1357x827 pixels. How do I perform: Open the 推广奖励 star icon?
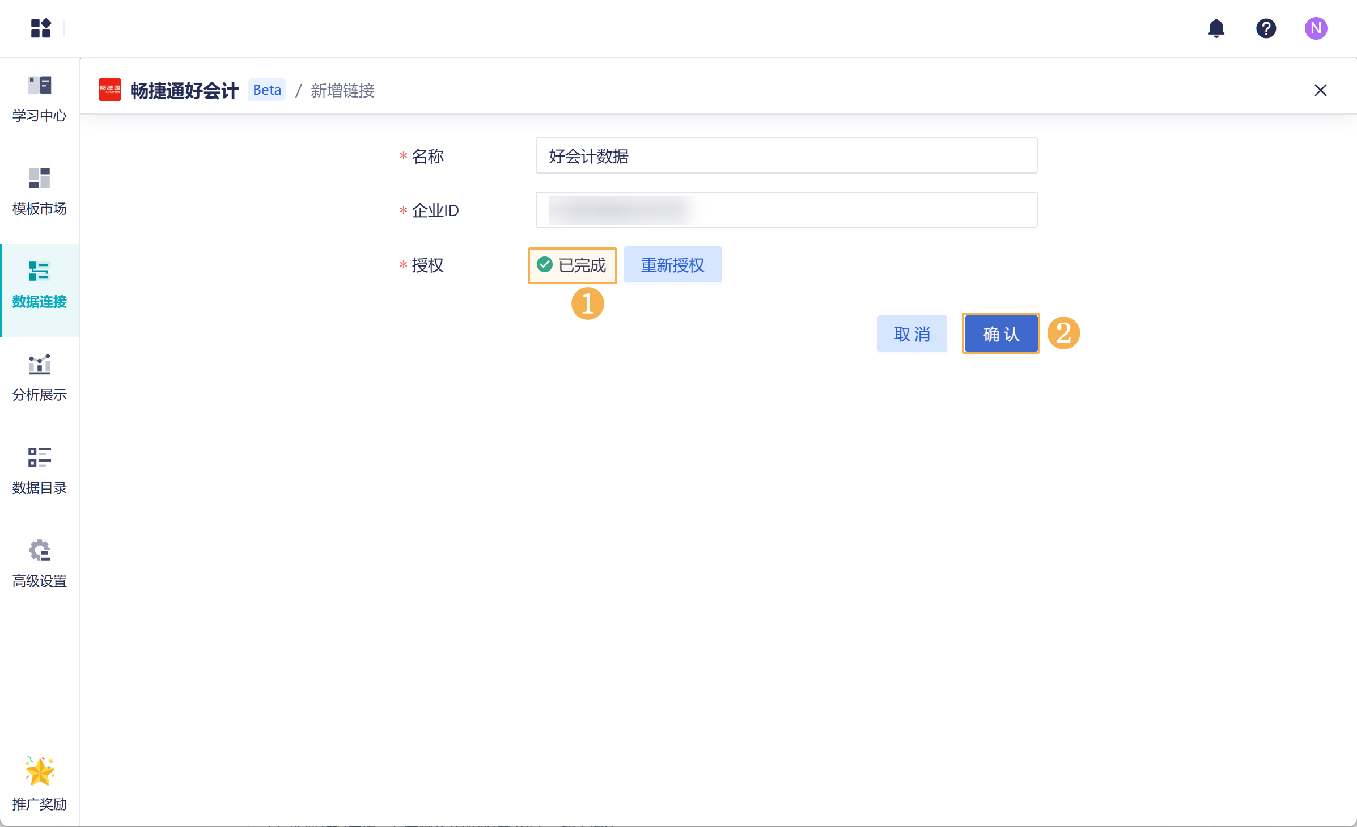pos(39,770)
